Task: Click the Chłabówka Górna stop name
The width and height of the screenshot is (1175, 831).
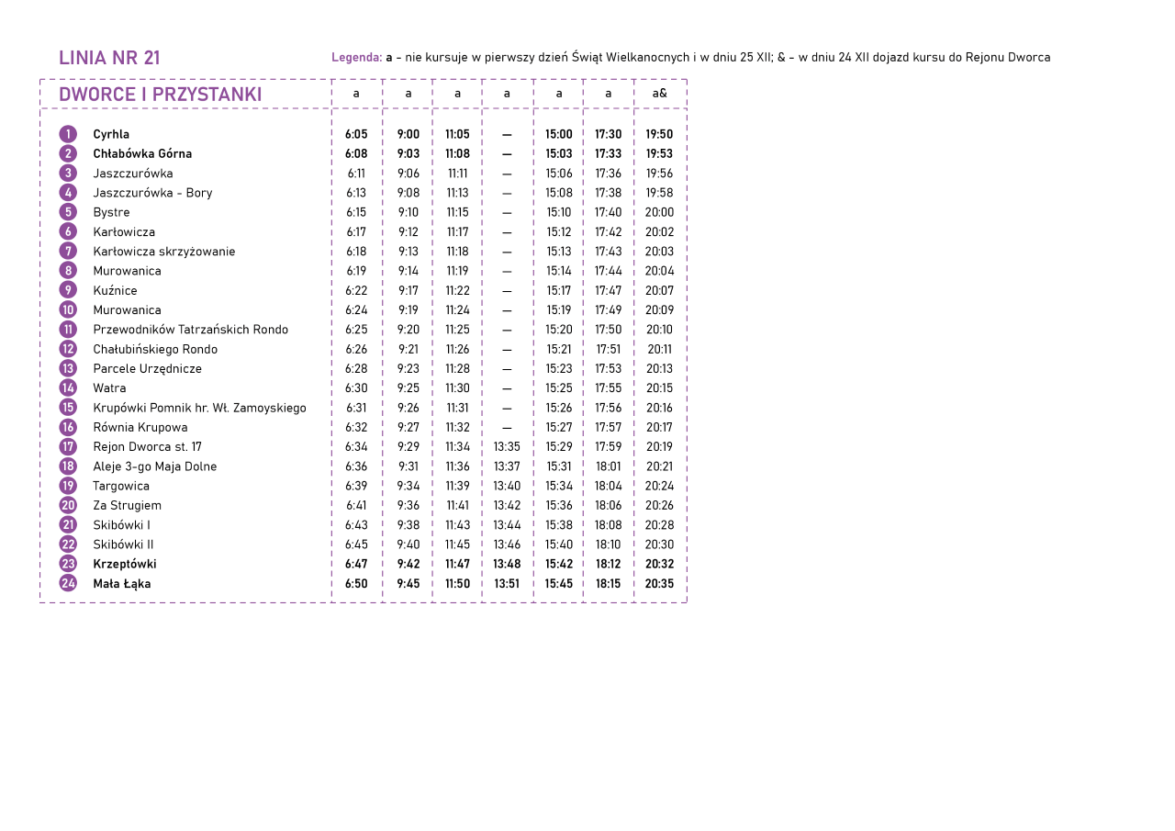Action: click(142, 154)
